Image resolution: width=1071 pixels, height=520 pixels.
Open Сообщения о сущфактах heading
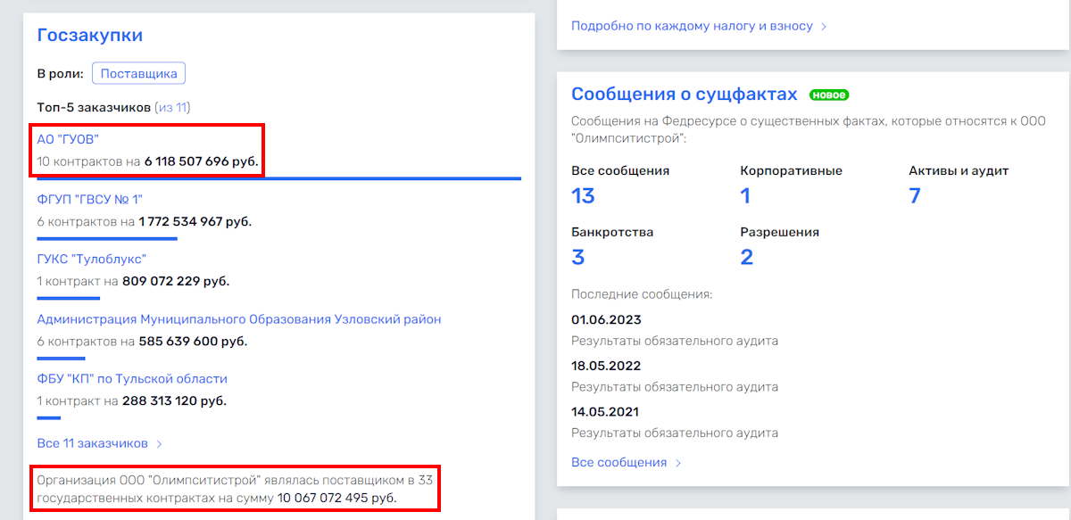pyautogui.click(x=684, y=95)
